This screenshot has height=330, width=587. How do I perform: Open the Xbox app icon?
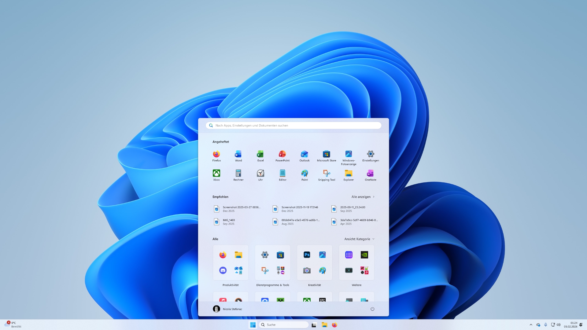tap(216, 175)
